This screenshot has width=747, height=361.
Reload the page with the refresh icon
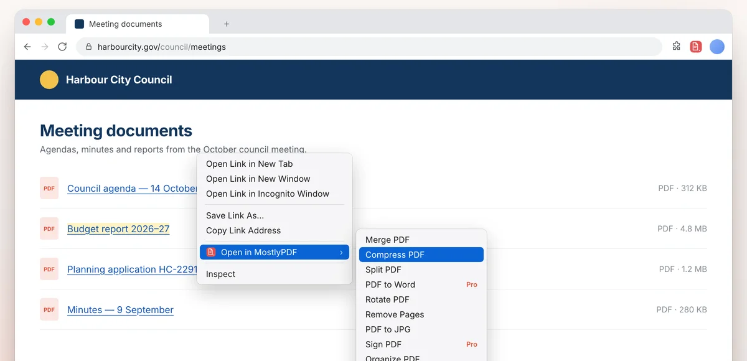point(62,47)
